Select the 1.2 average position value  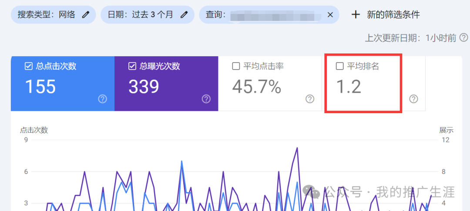(349, 87)
